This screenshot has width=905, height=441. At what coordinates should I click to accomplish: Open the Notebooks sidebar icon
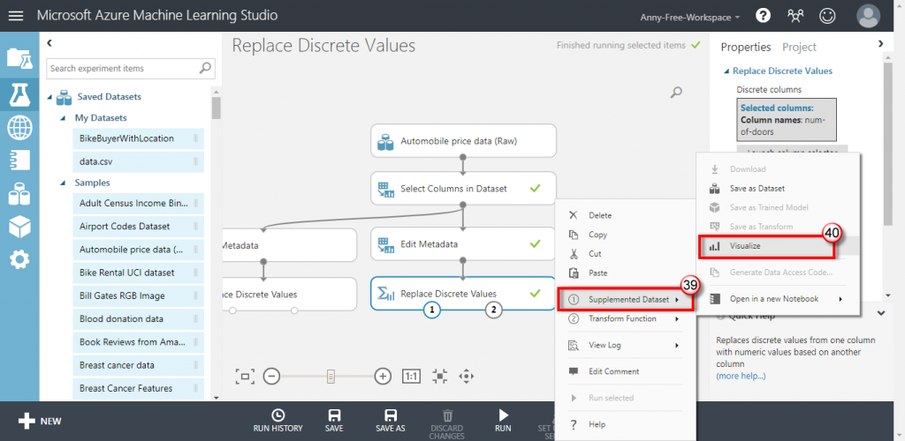[x=19, y=161]
